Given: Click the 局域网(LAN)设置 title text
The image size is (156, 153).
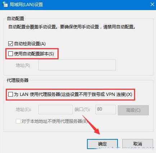Looking at the screenshot, I should coord(26,5).
